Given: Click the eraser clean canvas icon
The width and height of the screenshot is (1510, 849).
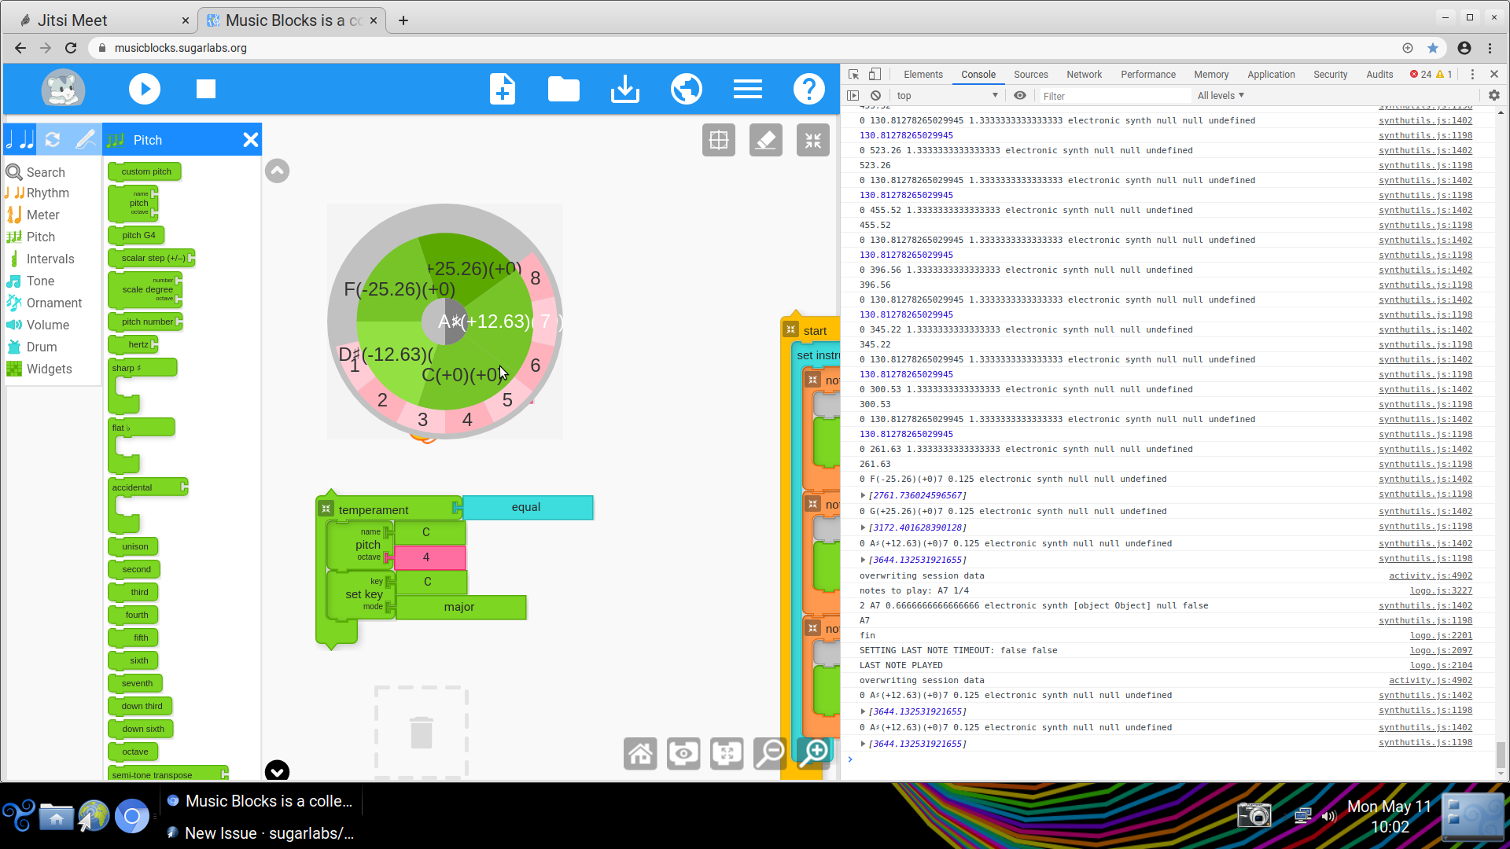Looking at the screenshot, I should (x=766, y=141).
